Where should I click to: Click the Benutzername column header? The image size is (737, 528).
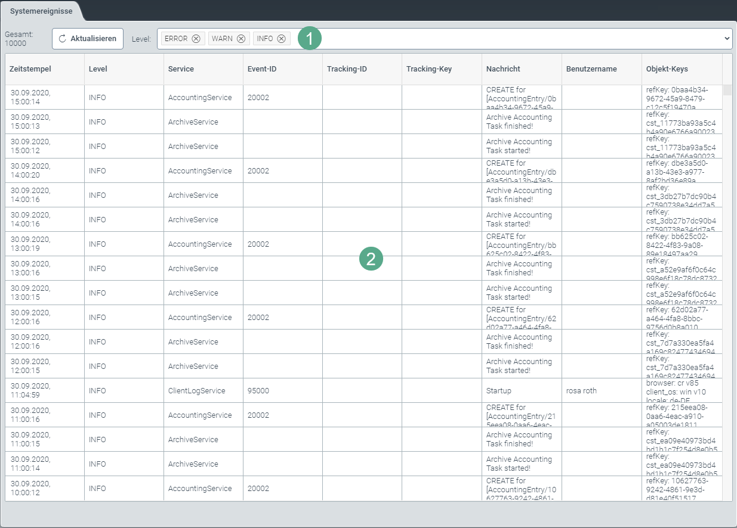591,69
